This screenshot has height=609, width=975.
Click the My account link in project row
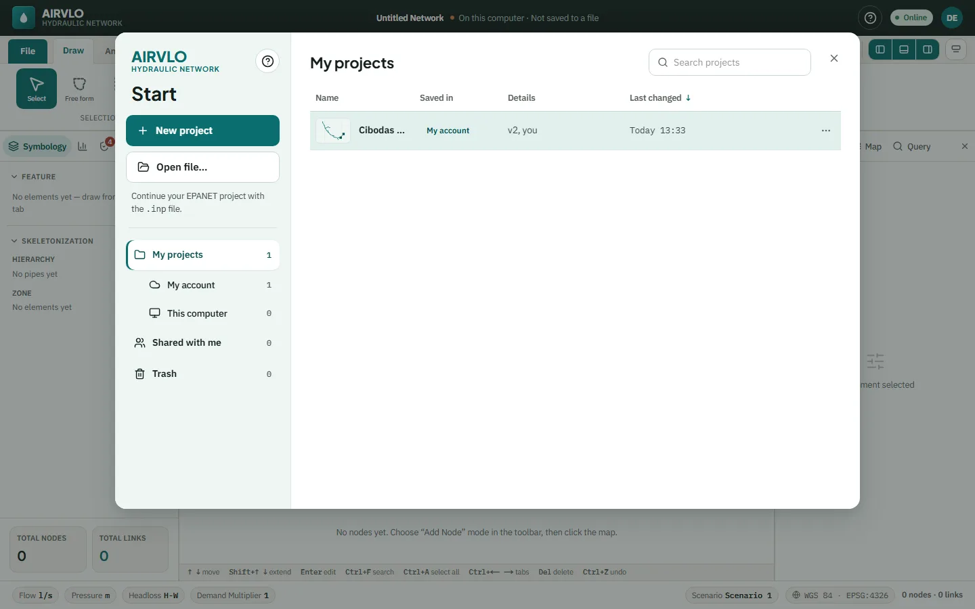pyautogui.click(x=448, y=131)
